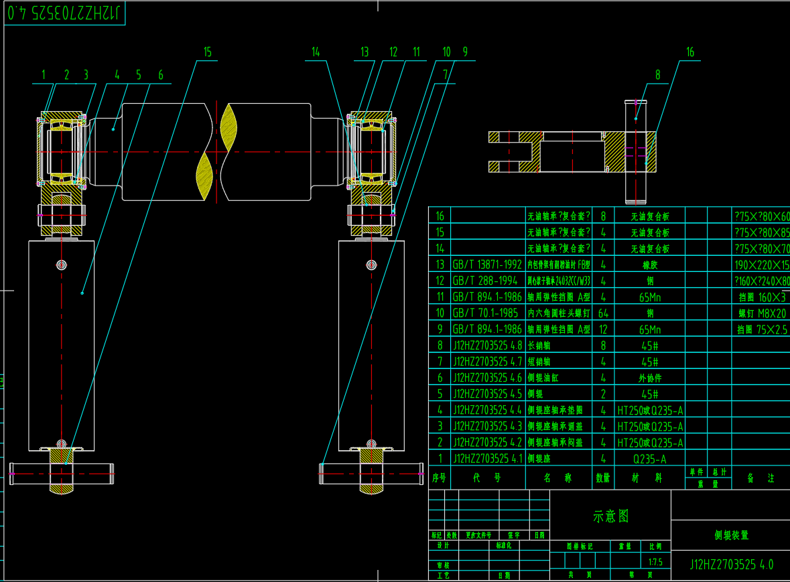
Task: Select the 侧辊装置 drawing title
Action: point(730,535)
